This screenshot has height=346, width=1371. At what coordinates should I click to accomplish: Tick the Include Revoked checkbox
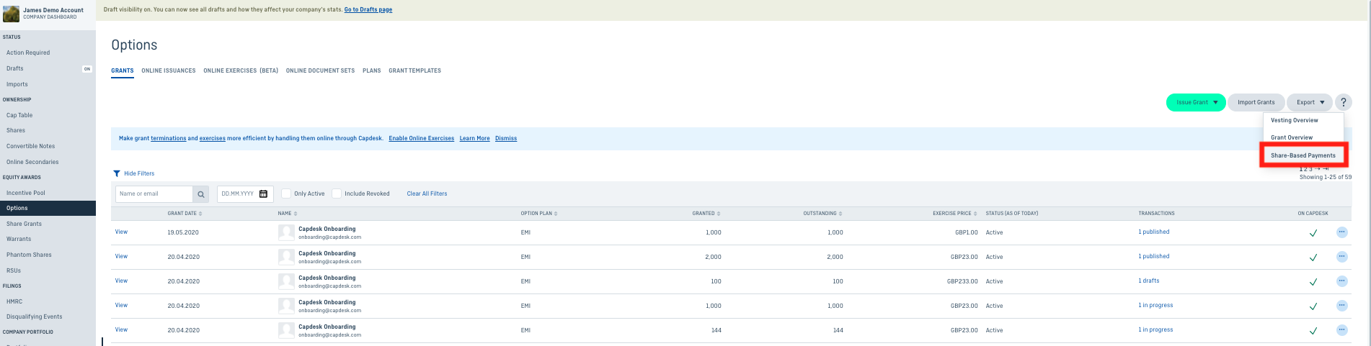tap(337, 194)
